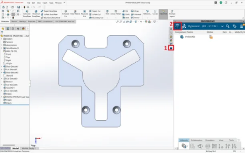This screenshot has width=245, height=153.
Task: Open the Insert menu
Action: (x=45, y=3)
